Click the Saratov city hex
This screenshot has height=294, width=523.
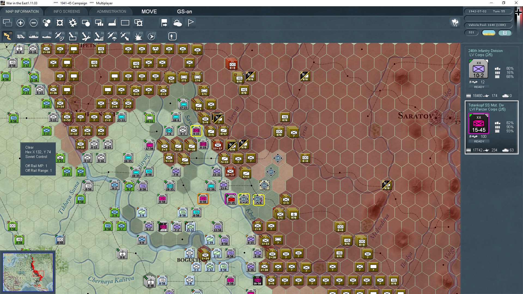click(436, 118)
